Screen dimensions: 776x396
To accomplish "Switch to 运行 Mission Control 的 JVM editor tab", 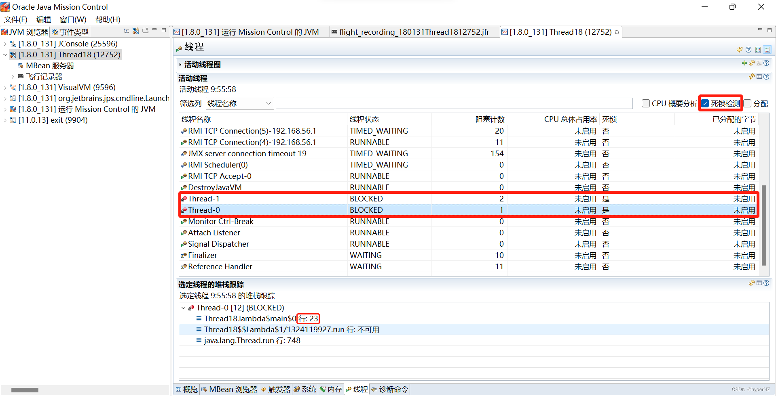I will click(x=250, y=32).
